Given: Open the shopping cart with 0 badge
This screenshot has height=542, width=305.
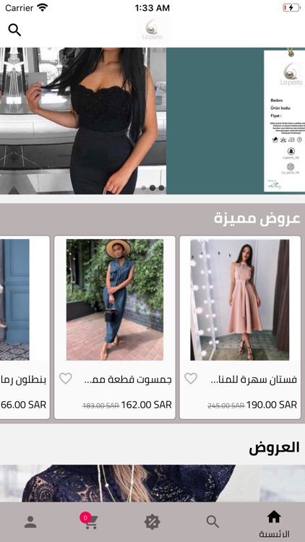Looking at the screenshot, I should [90, 521].
